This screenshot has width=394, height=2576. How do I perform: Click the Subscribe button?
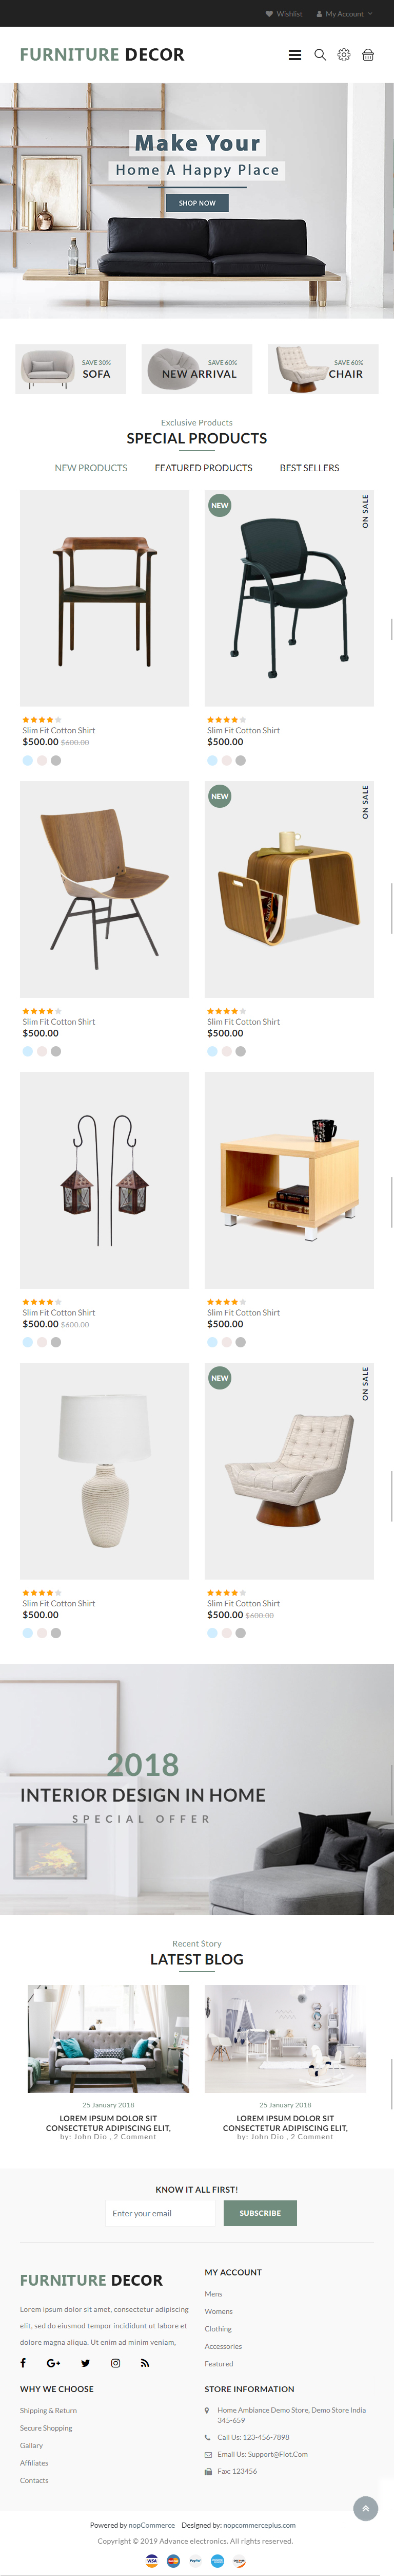pyautogui.click(x=260, y=2213)
